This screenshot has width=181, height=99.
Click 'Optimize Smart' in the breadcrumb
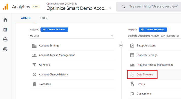tap(55, 4)
